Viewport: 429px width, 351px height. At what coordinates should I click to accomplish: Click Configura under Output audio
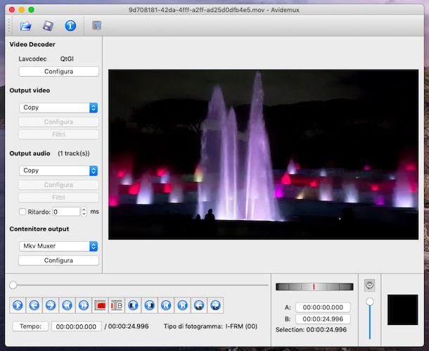[x=58, y=185]
